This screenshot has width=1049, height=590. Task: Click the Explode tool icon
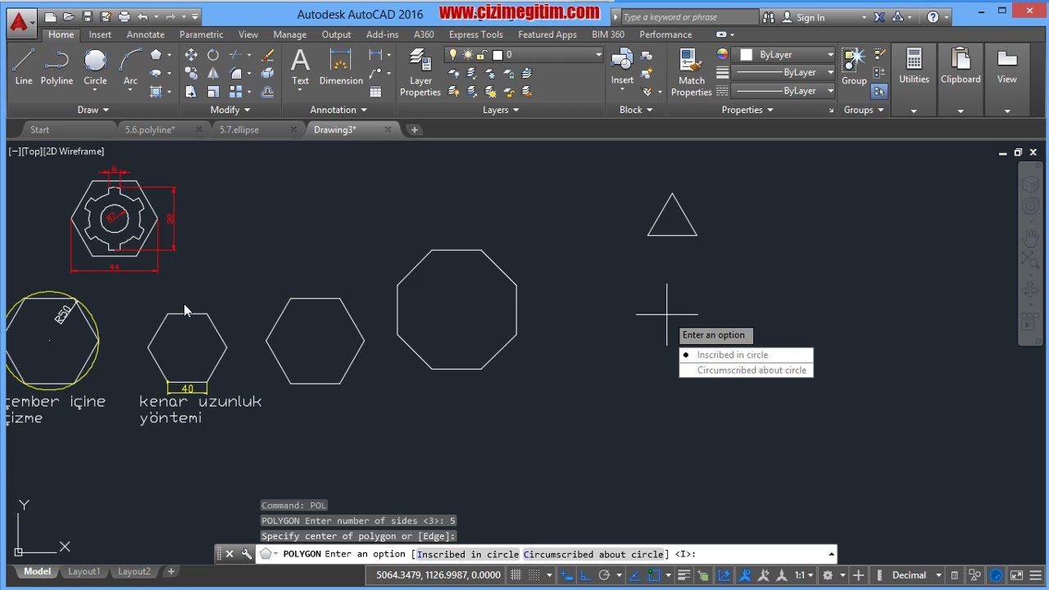pos(267,73)
